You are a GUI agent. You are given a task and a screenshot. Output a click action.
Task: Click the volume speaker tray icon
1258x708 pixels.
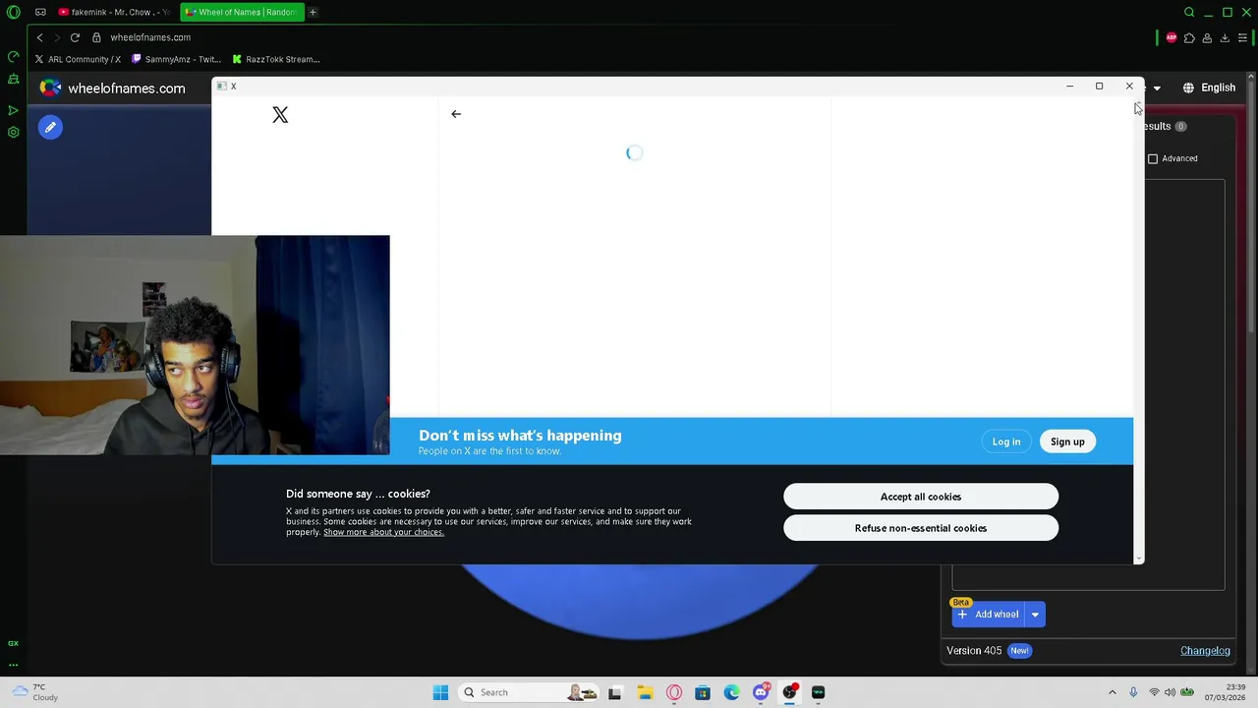tap(1170, 692)
